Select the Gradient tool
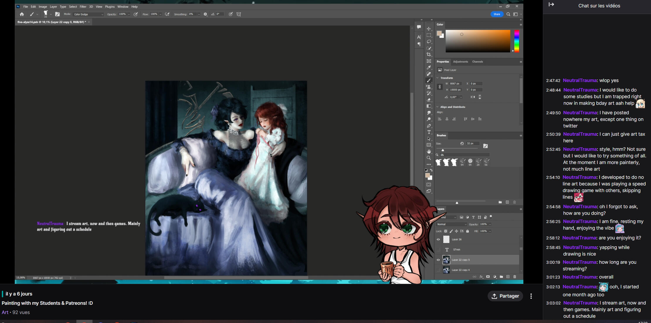 pos(429,106)
